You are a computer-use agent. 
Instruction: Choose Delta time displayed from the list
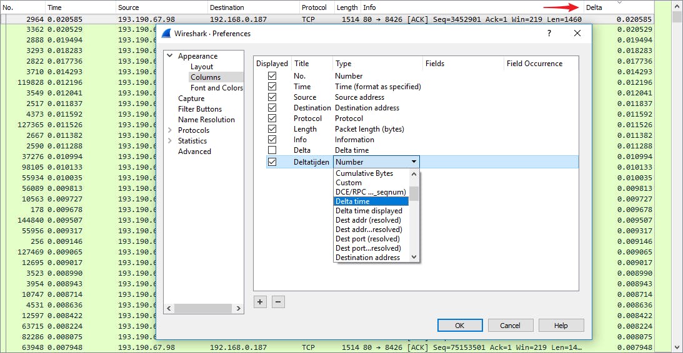click(x=371, y=211)
